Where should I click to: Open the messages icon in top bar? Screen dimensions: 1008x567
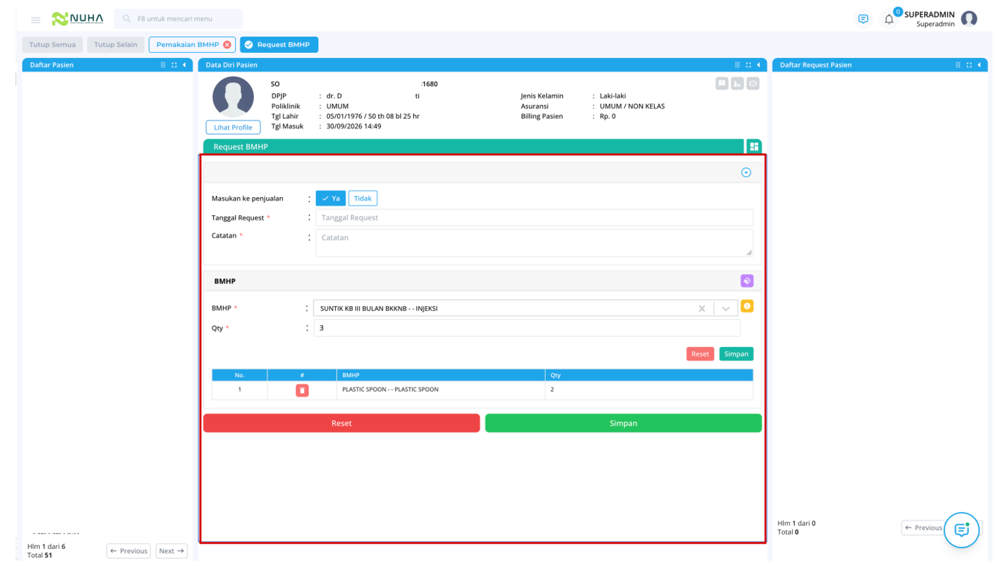point(863,19)
